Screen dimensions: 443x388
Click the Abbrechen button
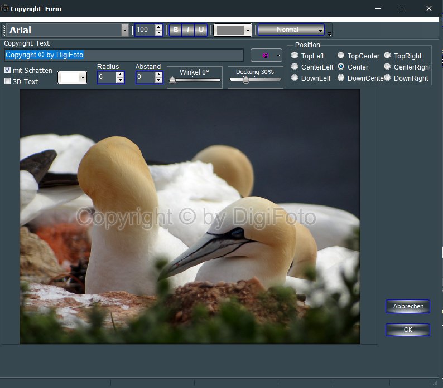408,306
